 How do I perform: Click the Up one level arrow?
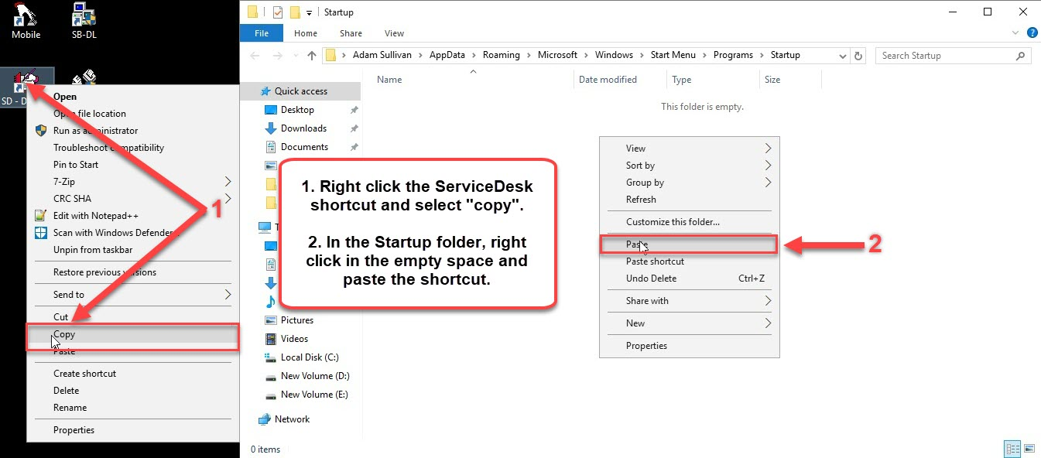[312, 56]
